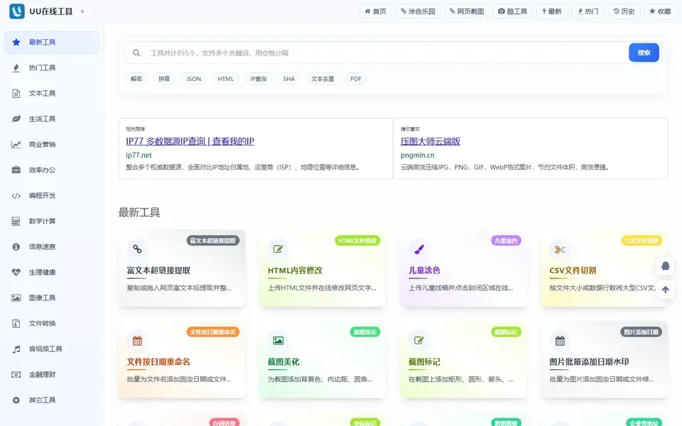Viewport: 682px width, 426px height.
Task: Open the 富文本超链接提取 tool card
Action: click(x=182, y=268)
